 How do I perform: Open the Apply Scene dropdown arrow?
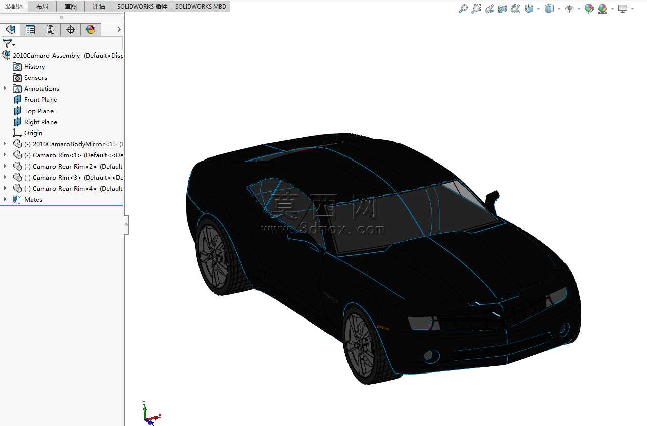(612, 9)
